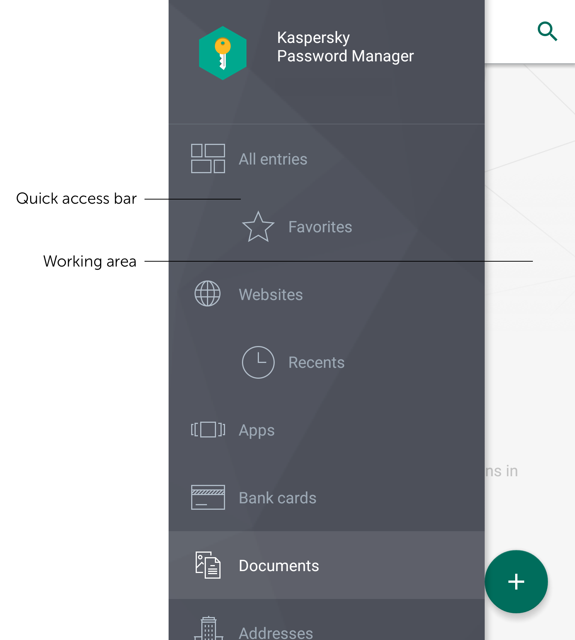Show the Recents entries
Viewport: 575px width, 640px height.
coord(327,362)
